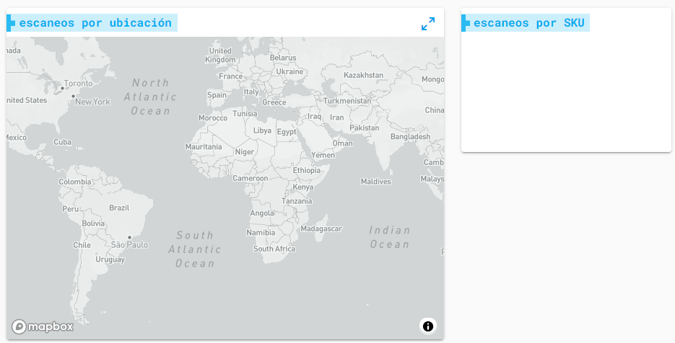Screen dimensions: 675x343
Task: Click the empty 'escaneos por SKU' card body
Action: 566,92
